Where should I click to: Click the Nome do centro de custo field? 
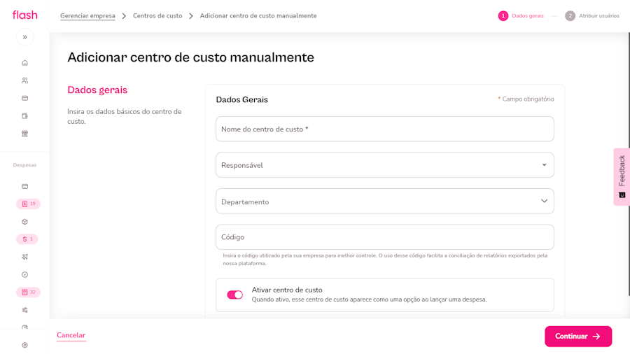point(385,129)
